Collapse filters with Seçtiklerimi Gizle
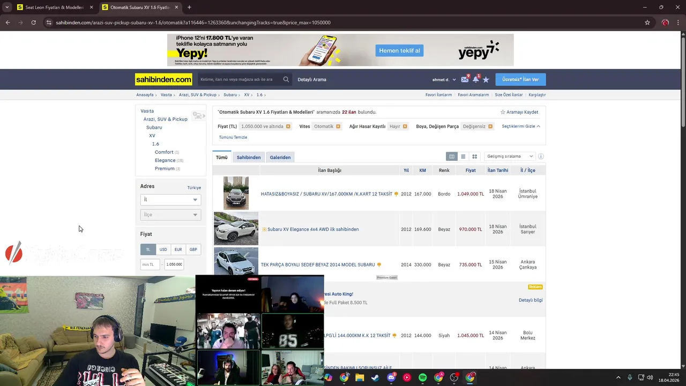The height and width of the screenshot is (386, 686). [x=521, y=127]
